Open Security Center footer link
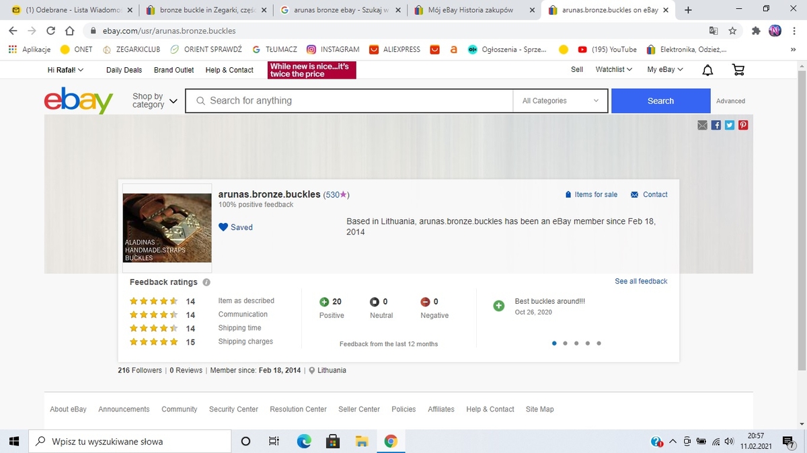Screen dimensions: 807x453 click(233, 409)
